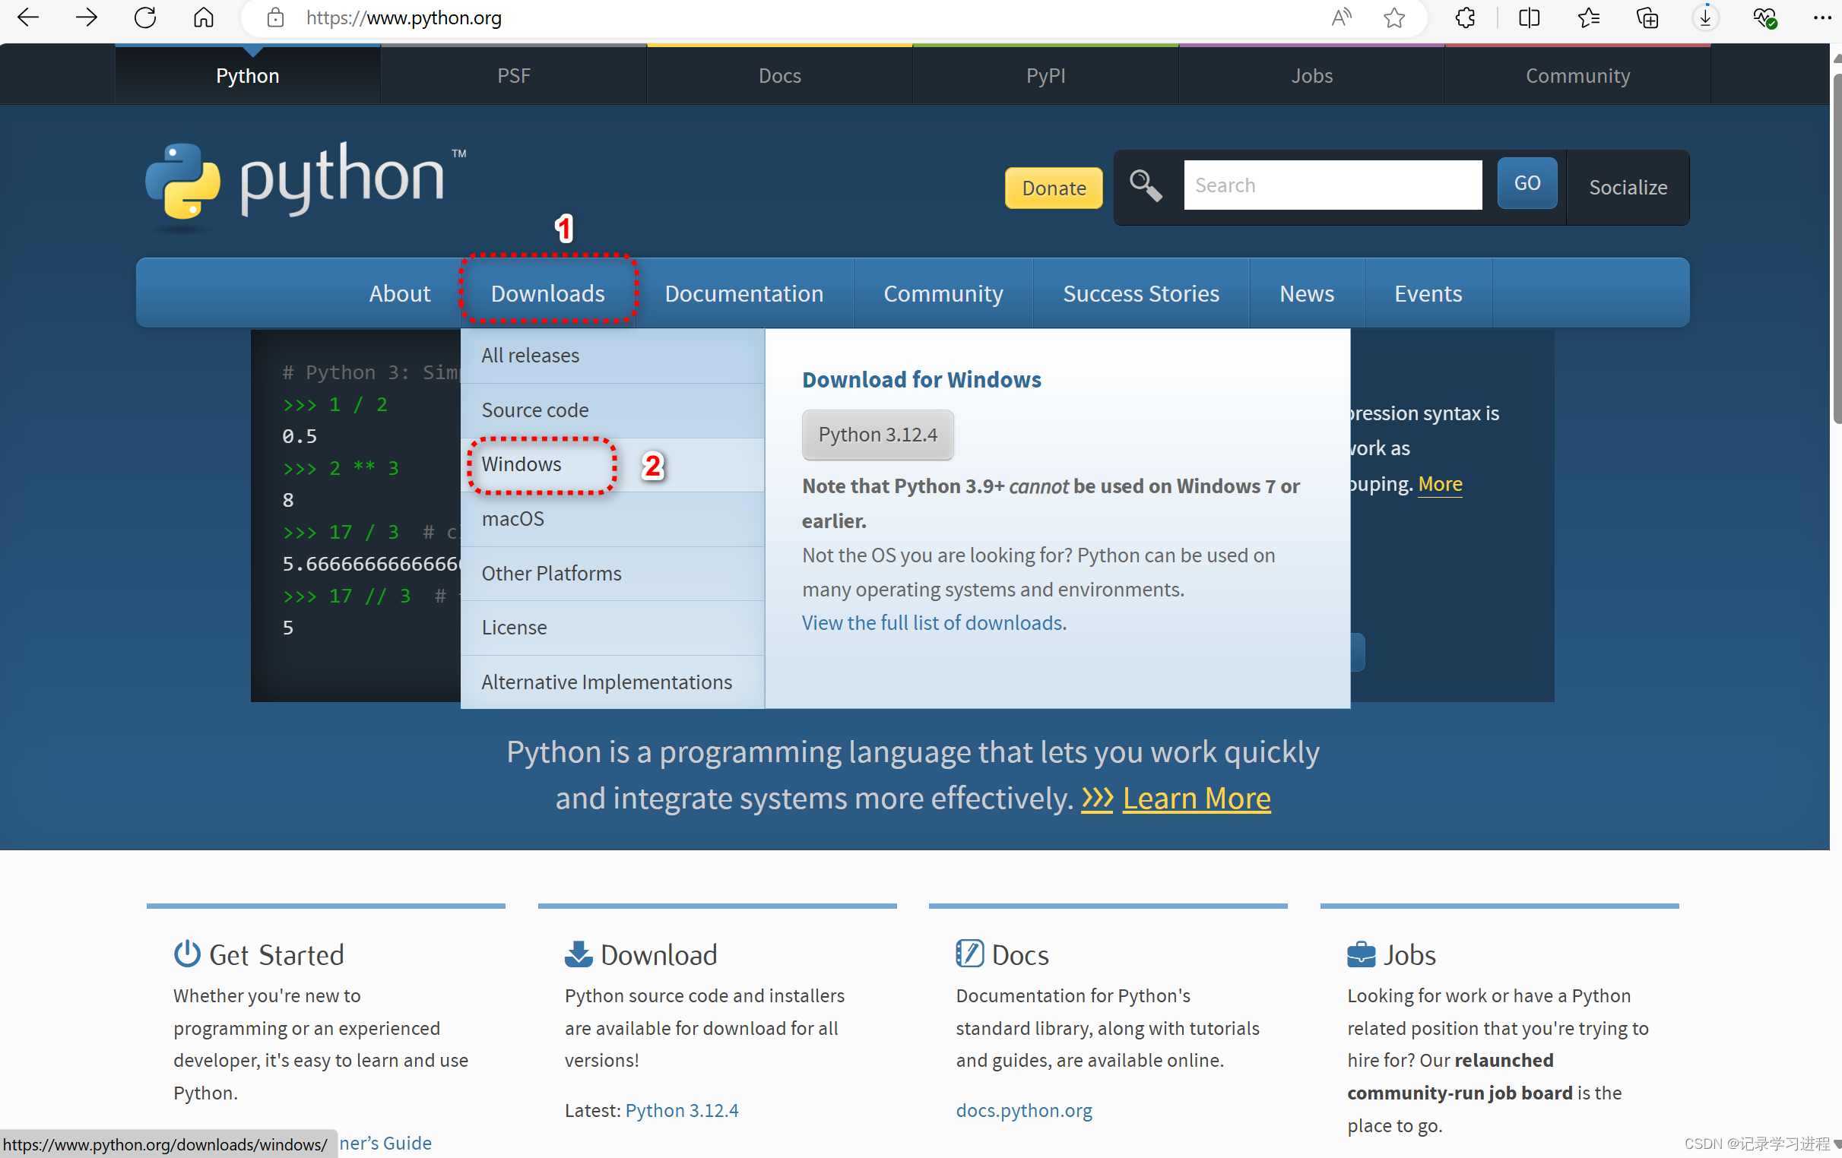This screenshot has width=1842, height=1158.
Task: Open the Community top tab
Action: click(x=1577, y=75)
